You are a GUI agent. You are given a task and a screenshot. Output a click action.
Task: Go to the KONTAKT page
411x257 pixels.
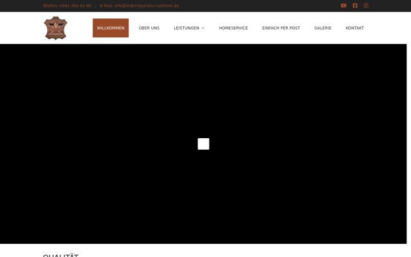tap(354, 28)
